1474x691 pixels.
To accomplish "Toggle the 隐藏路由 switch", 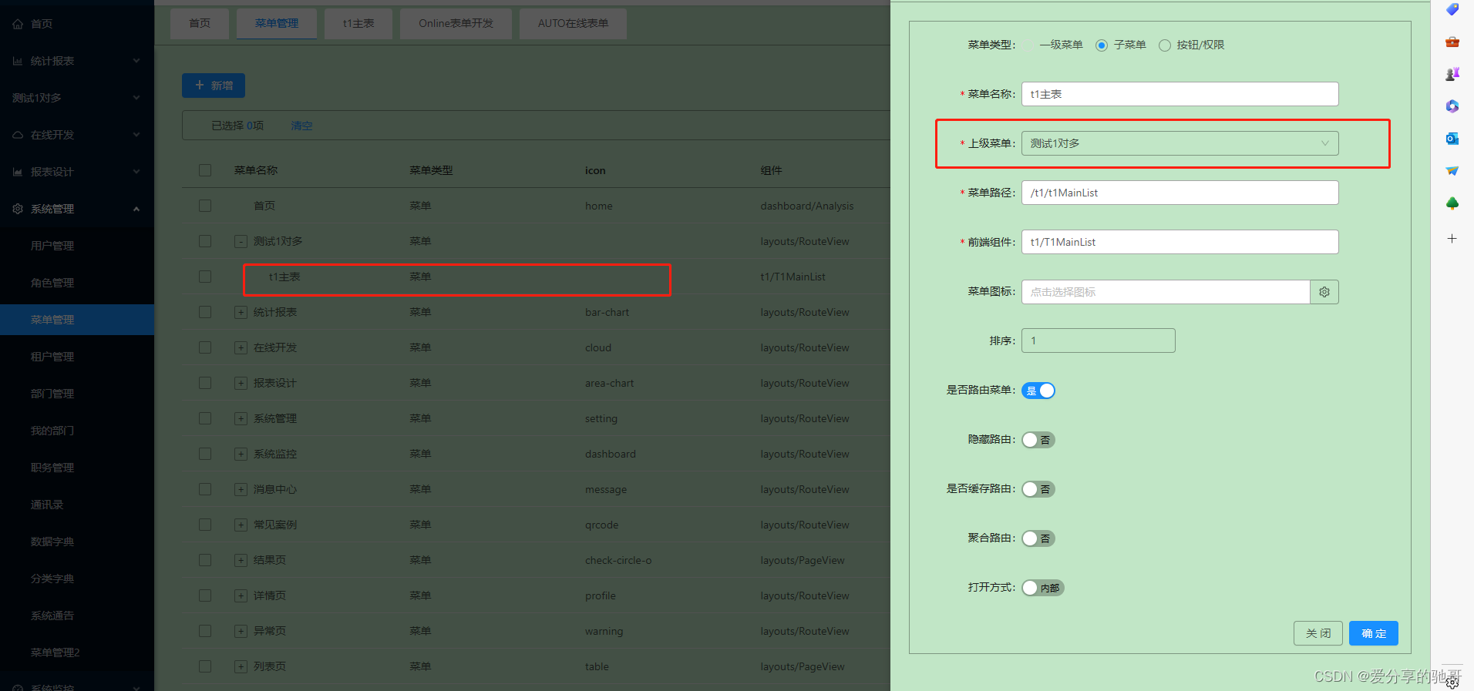I will [x=1038, y=440].
